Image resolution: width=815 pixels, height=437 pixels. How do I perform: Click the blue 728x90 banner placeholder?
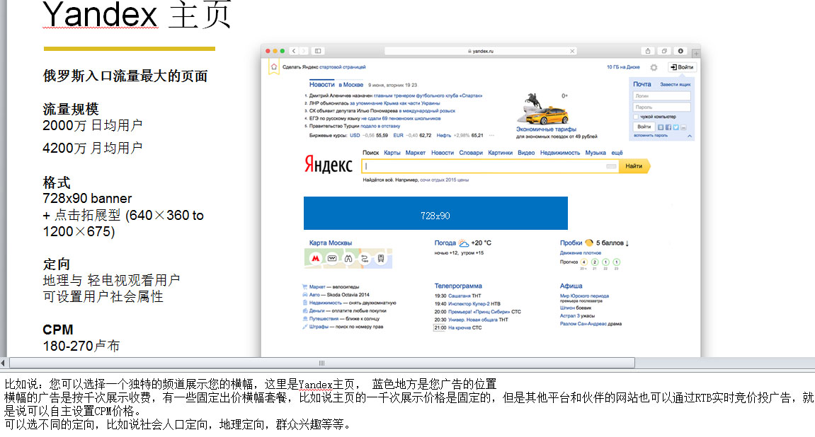point(435,214)
